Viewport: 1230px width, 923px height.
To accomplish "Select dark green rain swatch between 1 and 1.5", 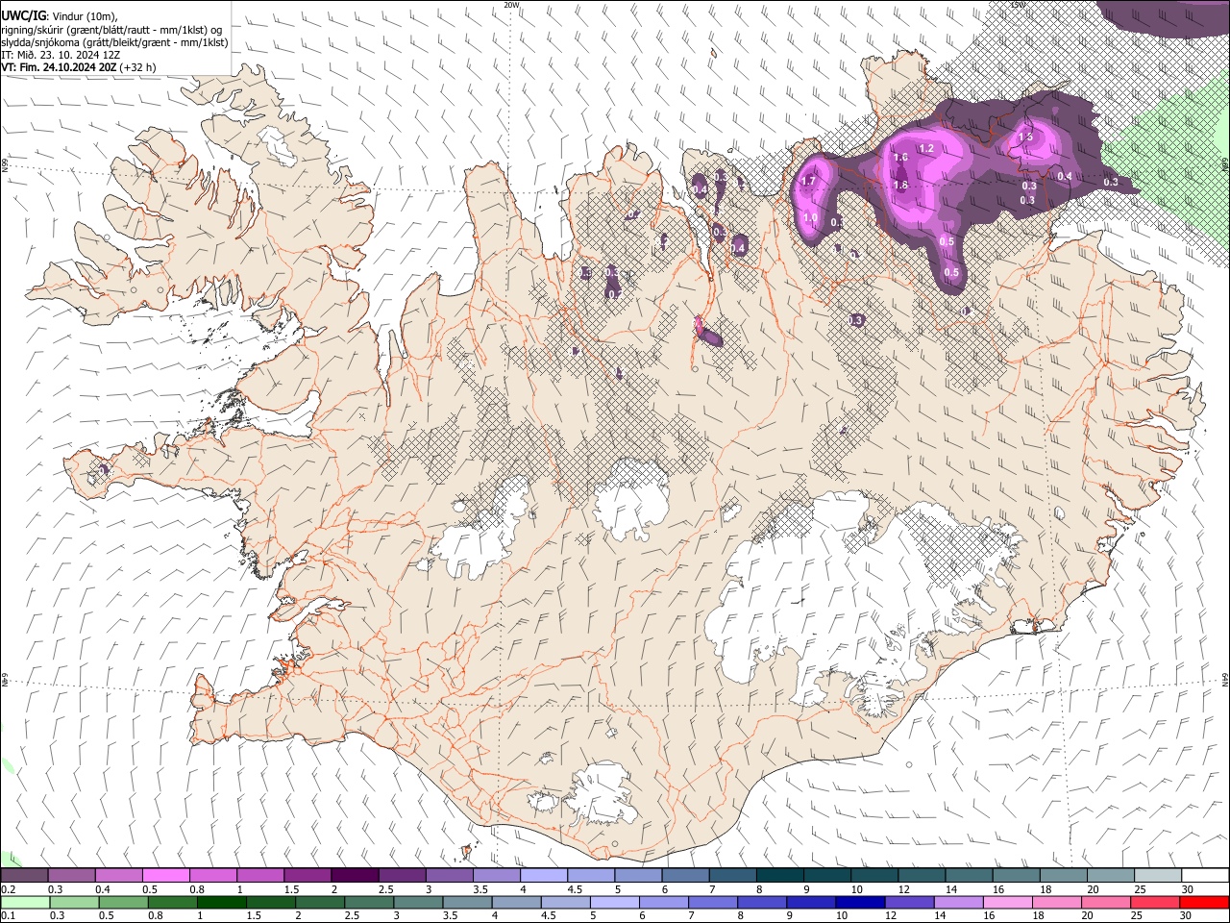I will [x=221, y=902].
